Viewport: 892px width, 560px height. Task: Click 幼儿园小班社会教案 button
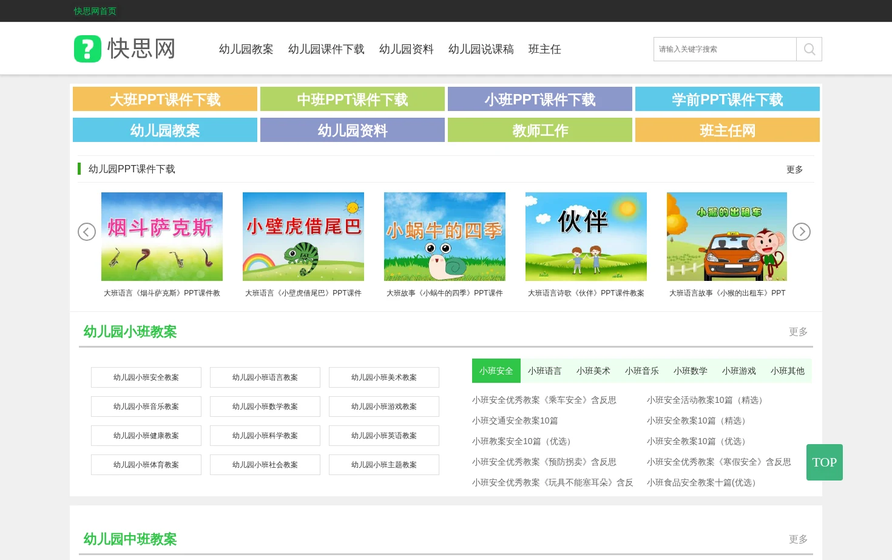(265, 465)
